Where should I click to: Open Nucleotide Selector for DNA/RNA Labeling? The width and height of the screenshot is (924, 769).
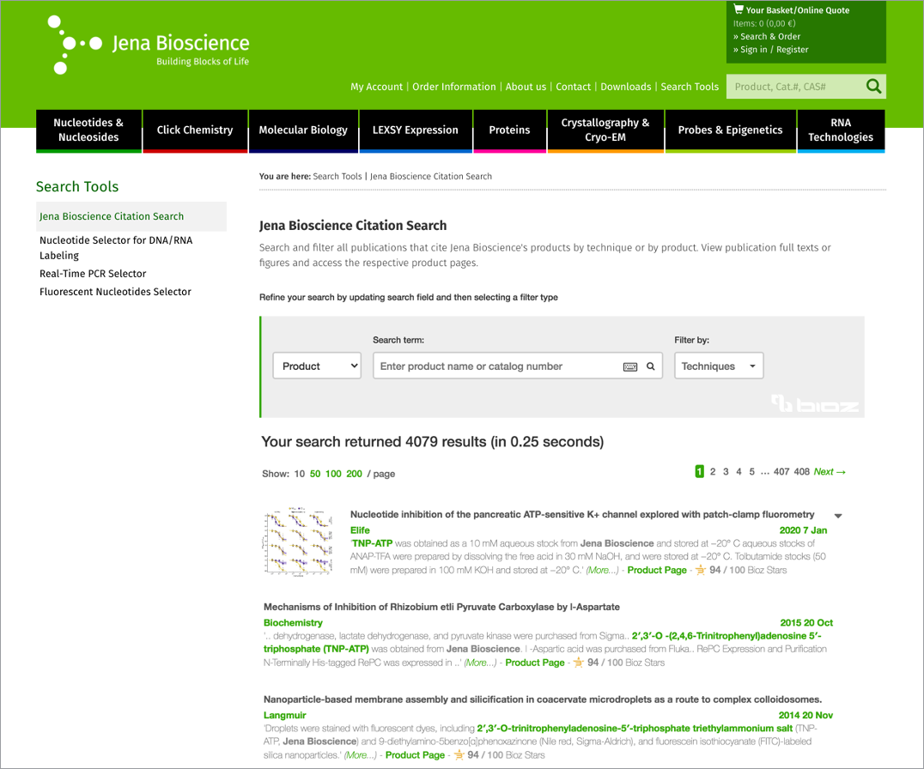(x=116, y=248)
